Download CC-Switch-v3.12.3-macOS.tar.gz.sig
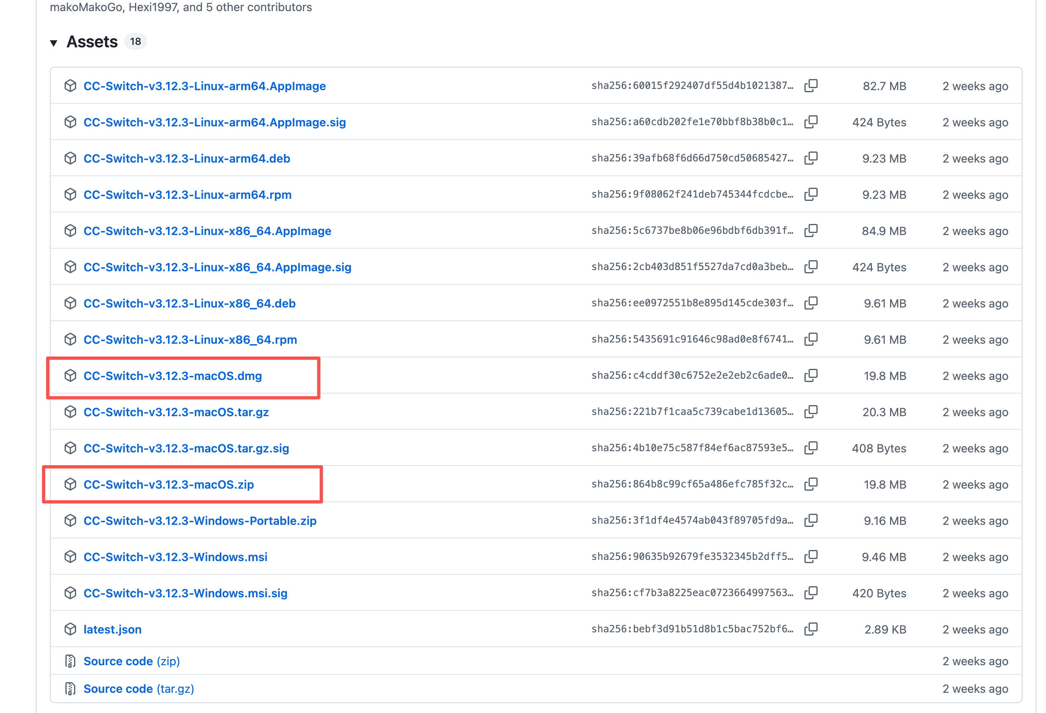The width and height of the screenshot is (1046, 713). (x=186, y=449)
